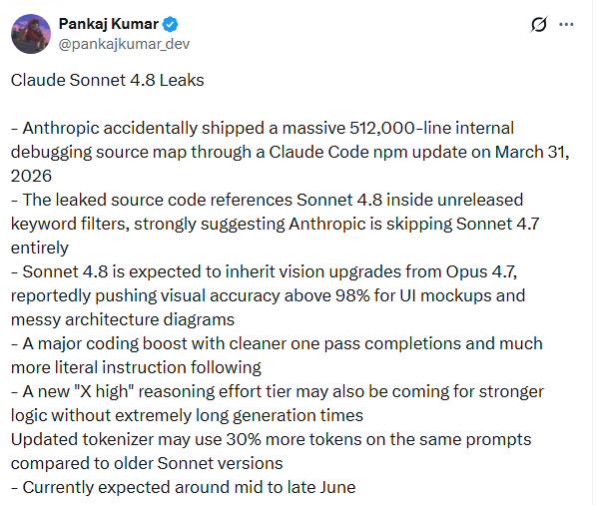Click 'more literal instruction following' line

pyautogui.click(x=136, y=367)
